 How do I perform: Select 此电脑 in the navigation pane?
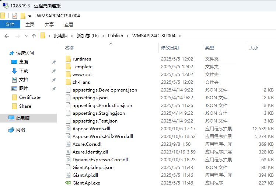tap(23, 118)
